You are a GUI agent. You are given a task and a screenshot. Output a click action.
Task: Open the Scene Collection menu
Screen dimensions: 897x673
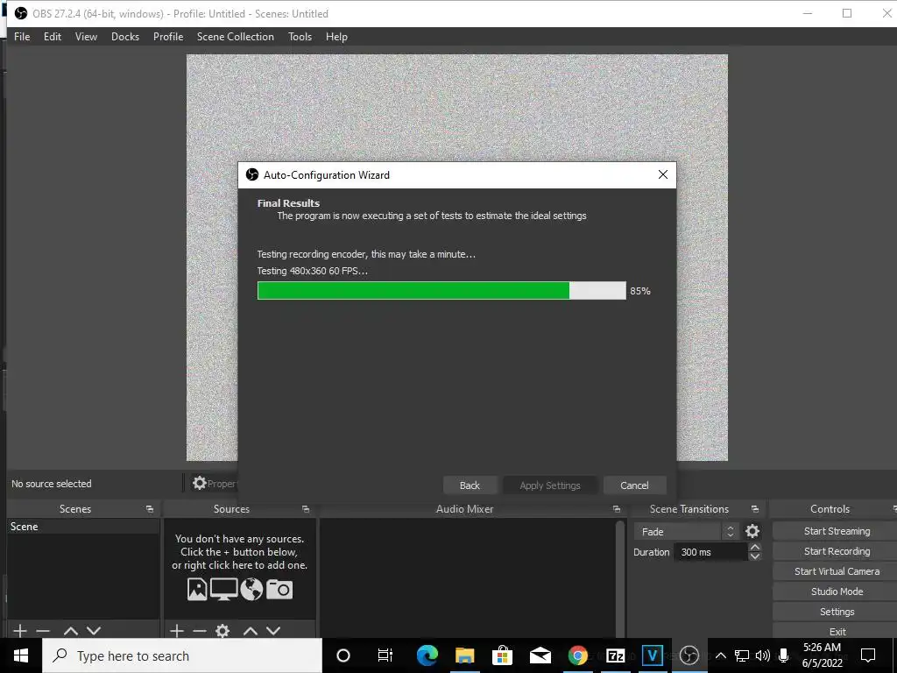[x=235, y=37]
